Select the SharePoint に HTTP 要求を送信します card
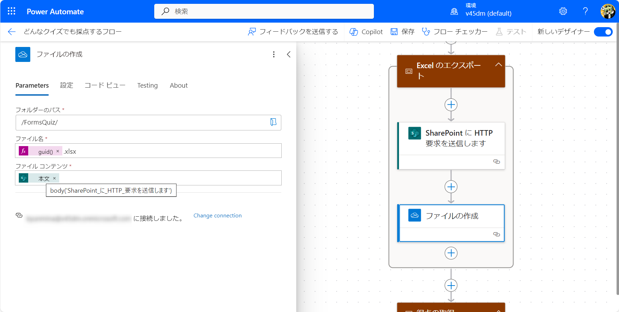This screenshot has width=619, height=312. 451,146
